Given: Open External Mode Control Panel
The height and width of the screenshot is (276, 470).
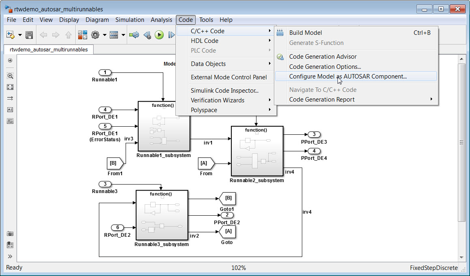Looking at the screenshot, I should pos(229,77).
